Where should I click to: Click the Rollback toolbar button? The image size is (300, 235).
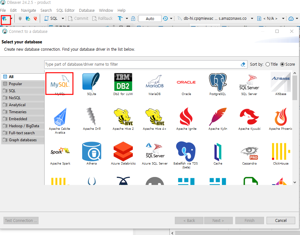[102, 18]
